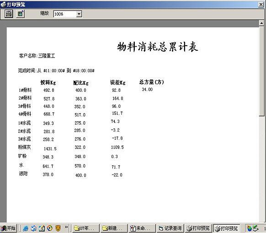This screenshot has height=233, width=266.
Task: Click the green save/export icon in the toolbar
Action: point(21,14)
